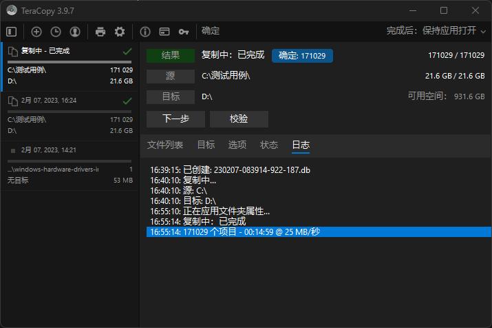This screenshot has width=492, height=328.
Task: Click stop square icon of 14:21 task
Action: click(13, 151)
